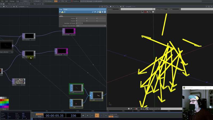Select the merge1 node
This screenshot has width=213, height=120.
96,96
